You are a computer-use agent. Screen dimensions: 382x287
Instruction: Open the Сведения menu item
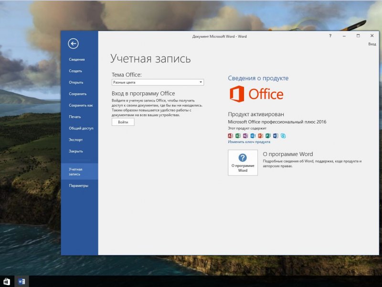[x=77, y=59]
